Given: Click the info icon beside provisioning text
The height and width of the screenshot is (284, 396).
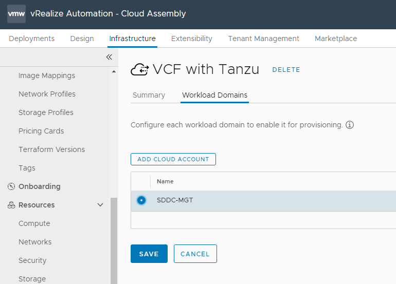Looking at the screenshot, I should (x=350, y=125).
